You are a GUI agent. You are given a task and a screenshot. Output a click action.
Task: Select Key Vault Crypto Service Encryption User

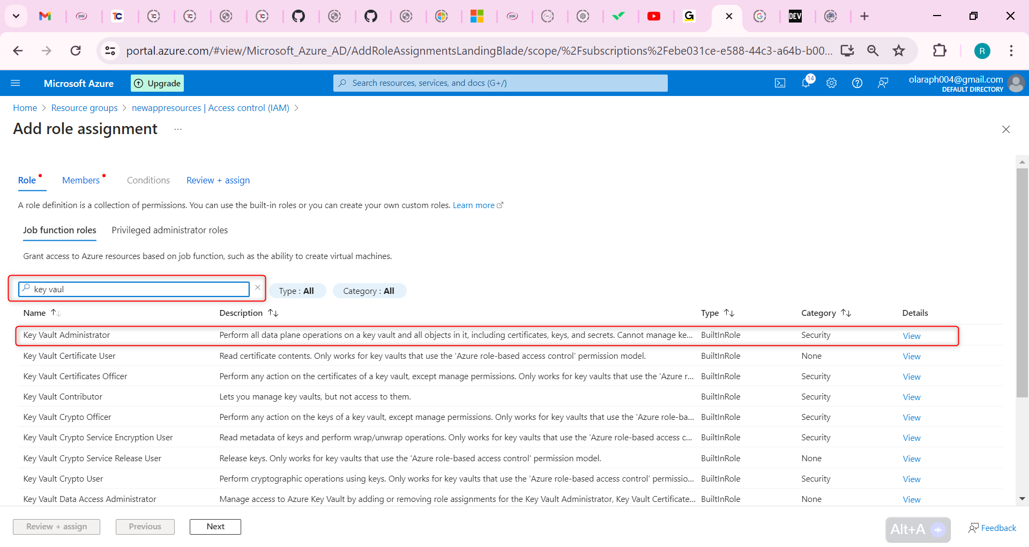(511, 437)
